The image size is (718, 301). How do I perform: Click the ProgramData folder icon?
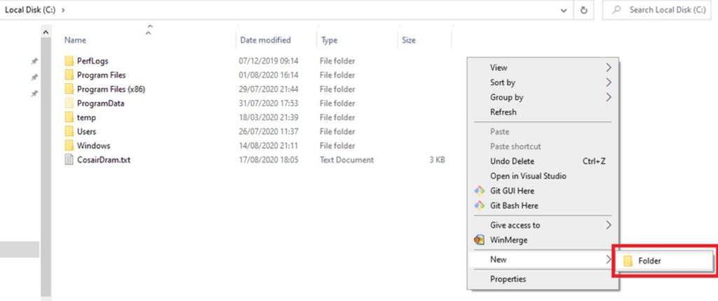click(69, 104)
